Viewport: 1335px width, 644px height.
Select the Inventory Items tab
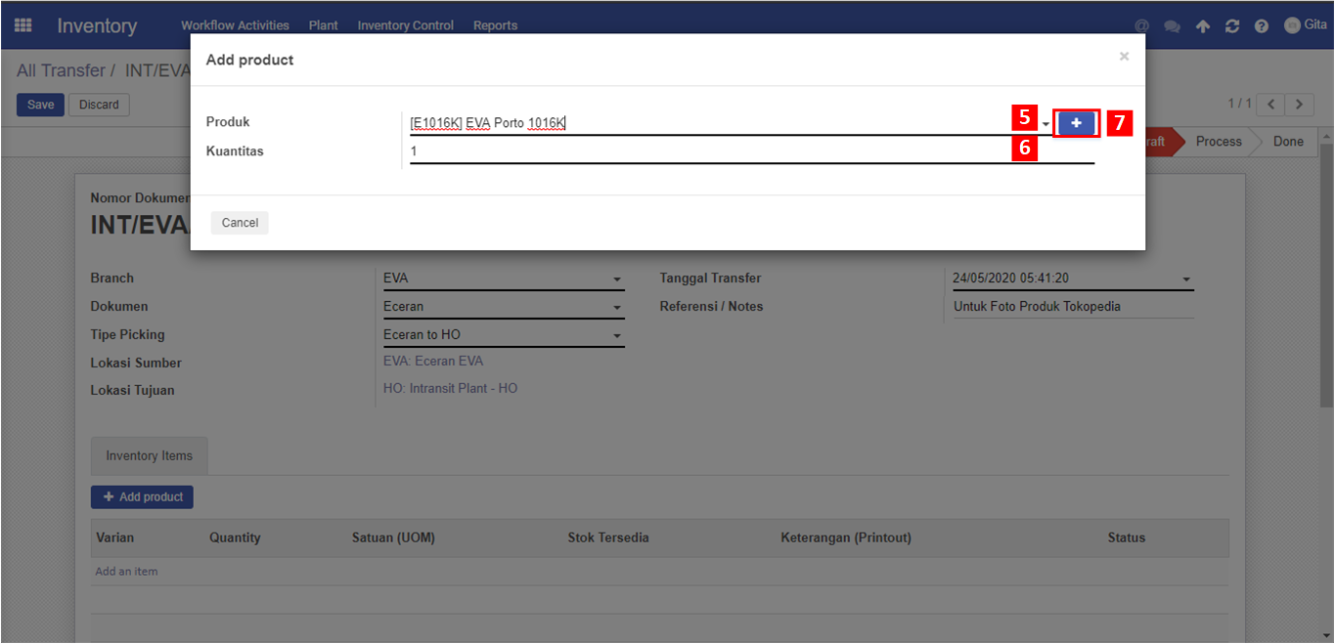(x=150, y=456)
